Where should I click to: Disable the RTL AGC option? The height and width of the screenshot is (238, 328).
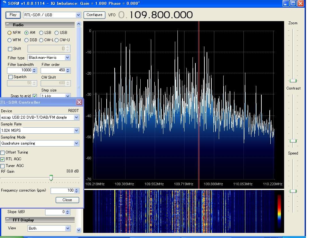(x=3, y=159)
